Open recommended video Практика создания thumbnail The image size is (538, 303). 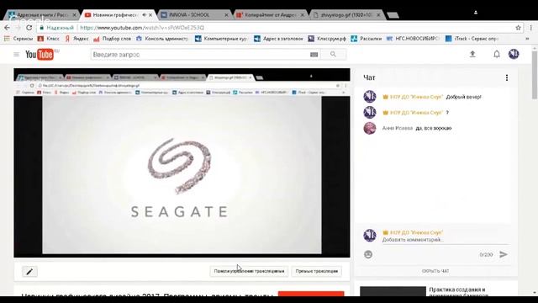[393, 292]
